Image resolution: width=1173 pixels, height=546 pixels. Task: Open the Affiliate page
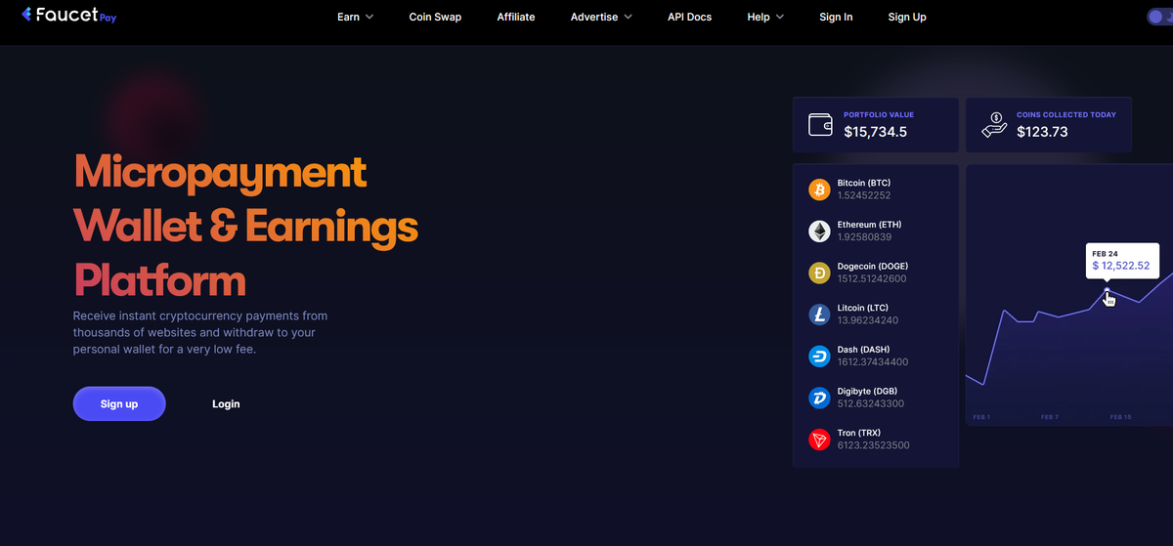516,17
